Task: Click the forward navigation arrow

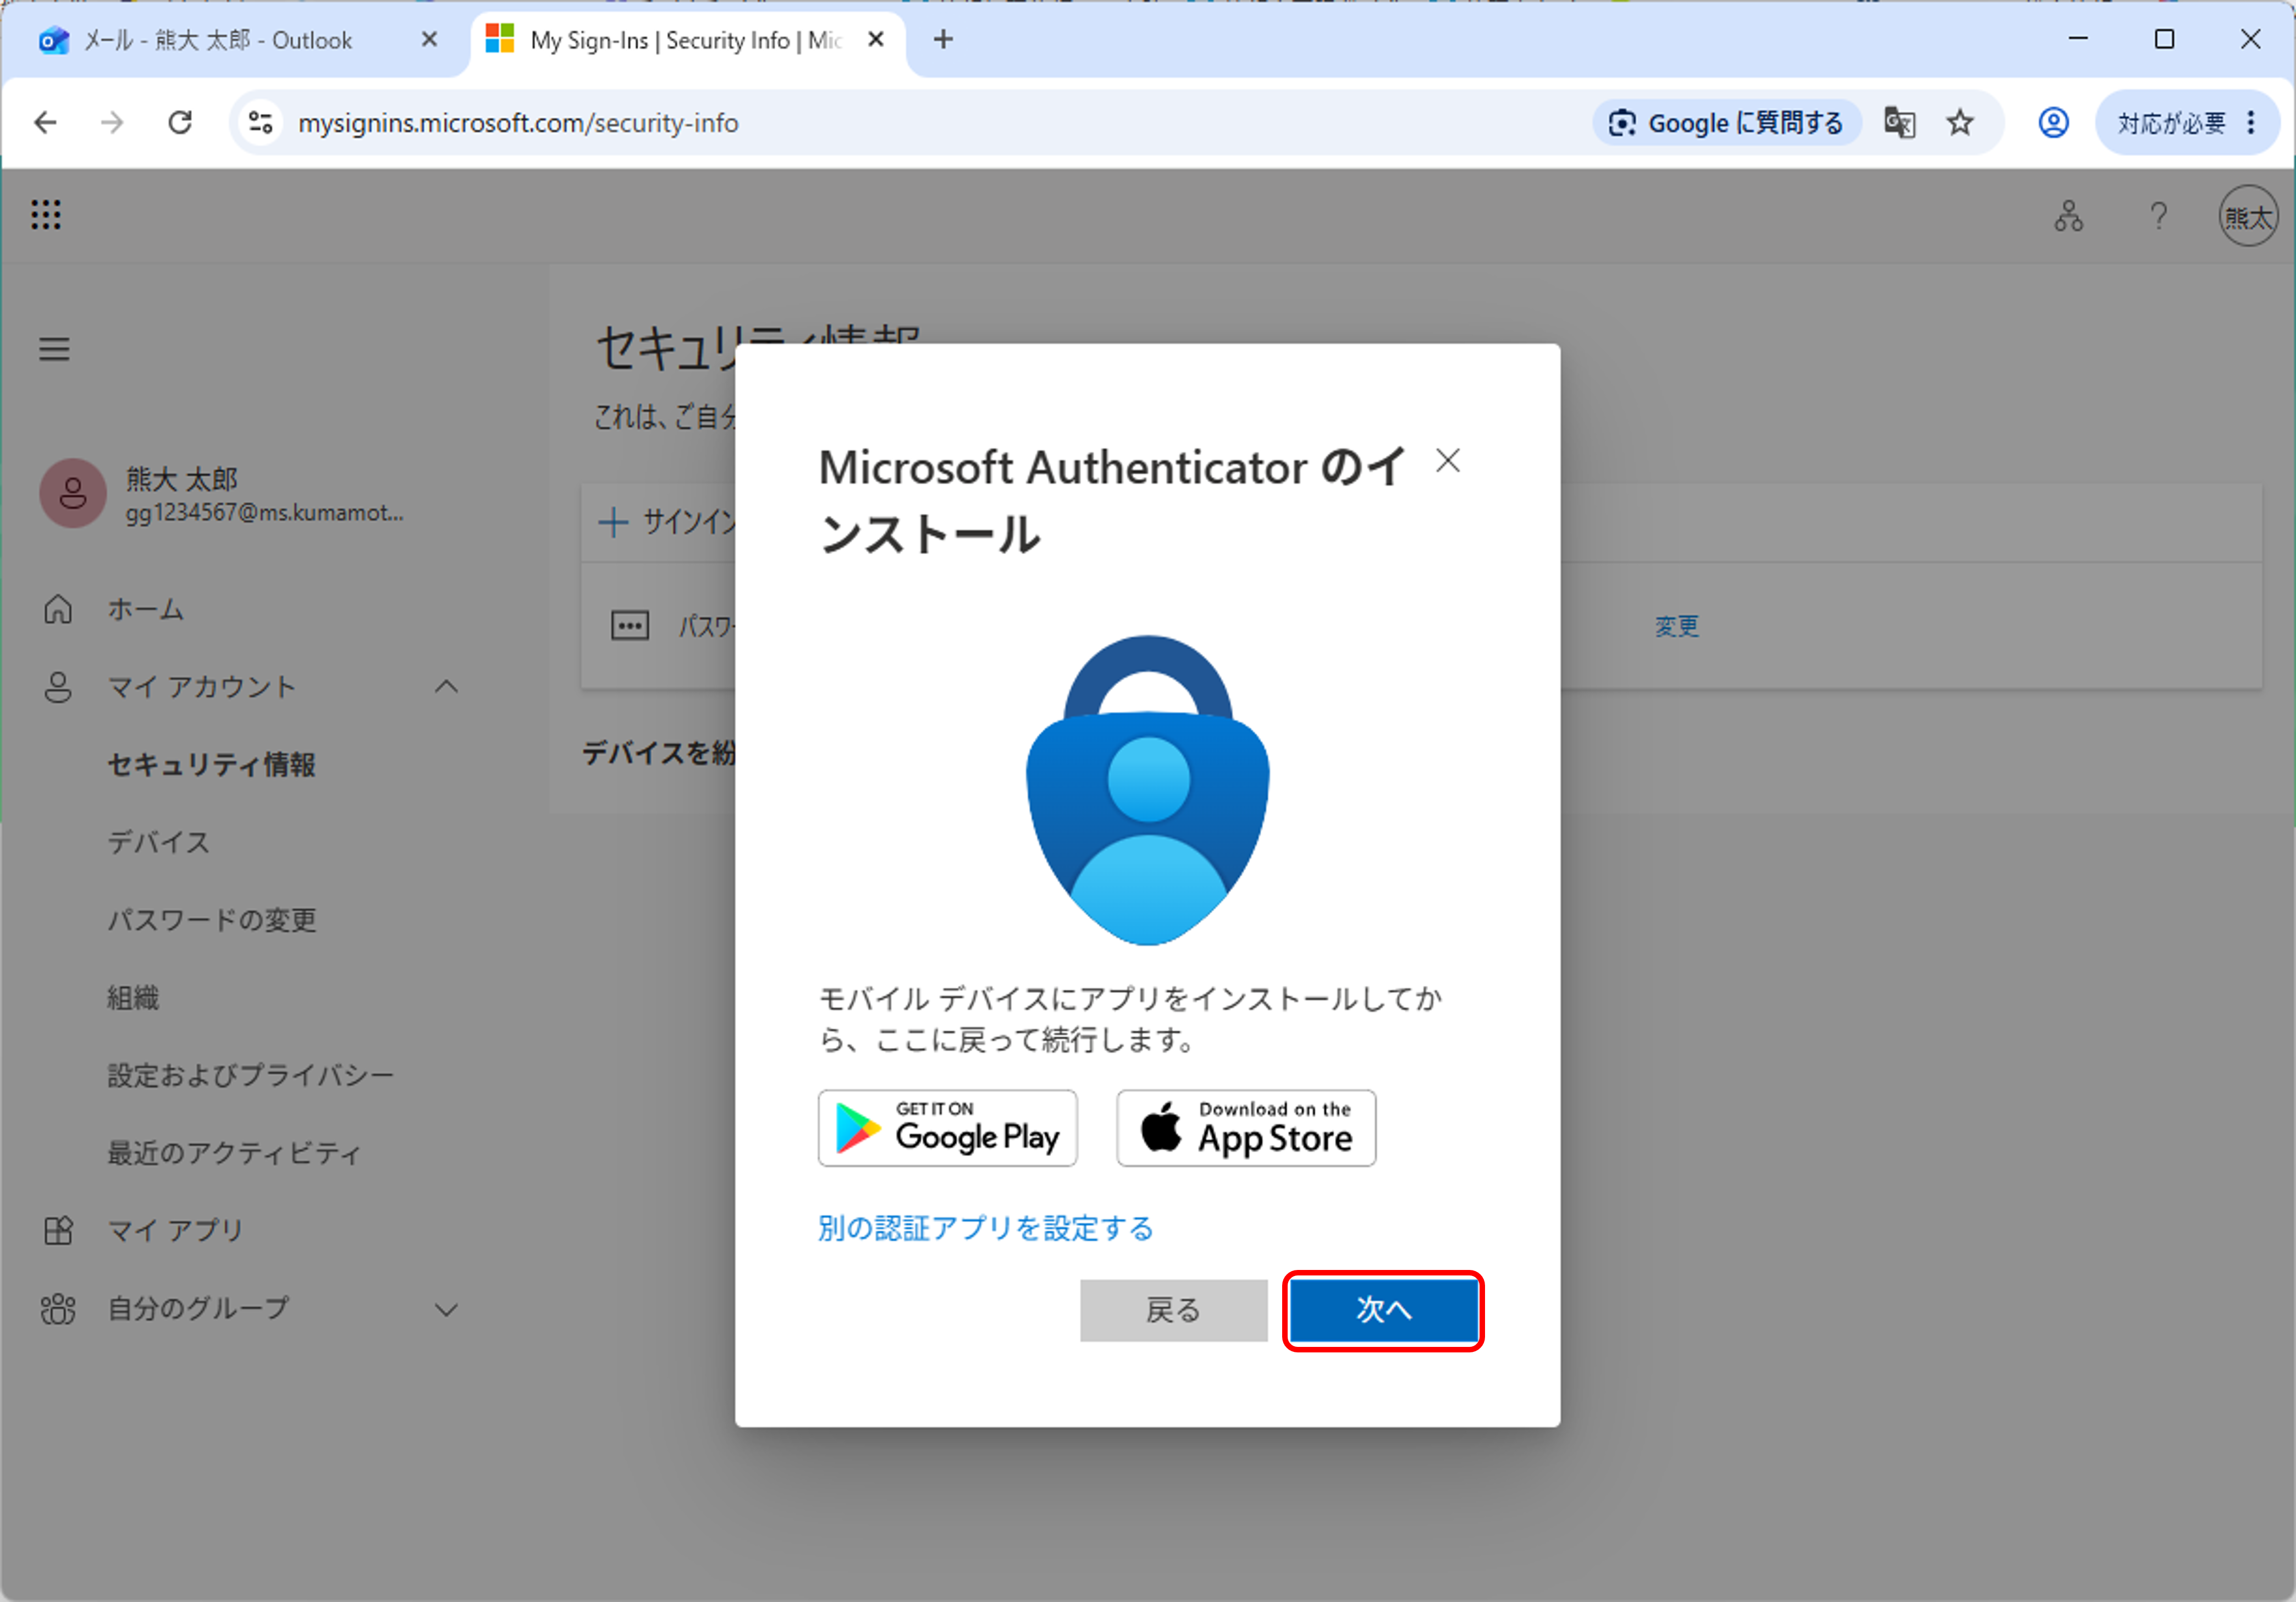Action: point(112,123)
